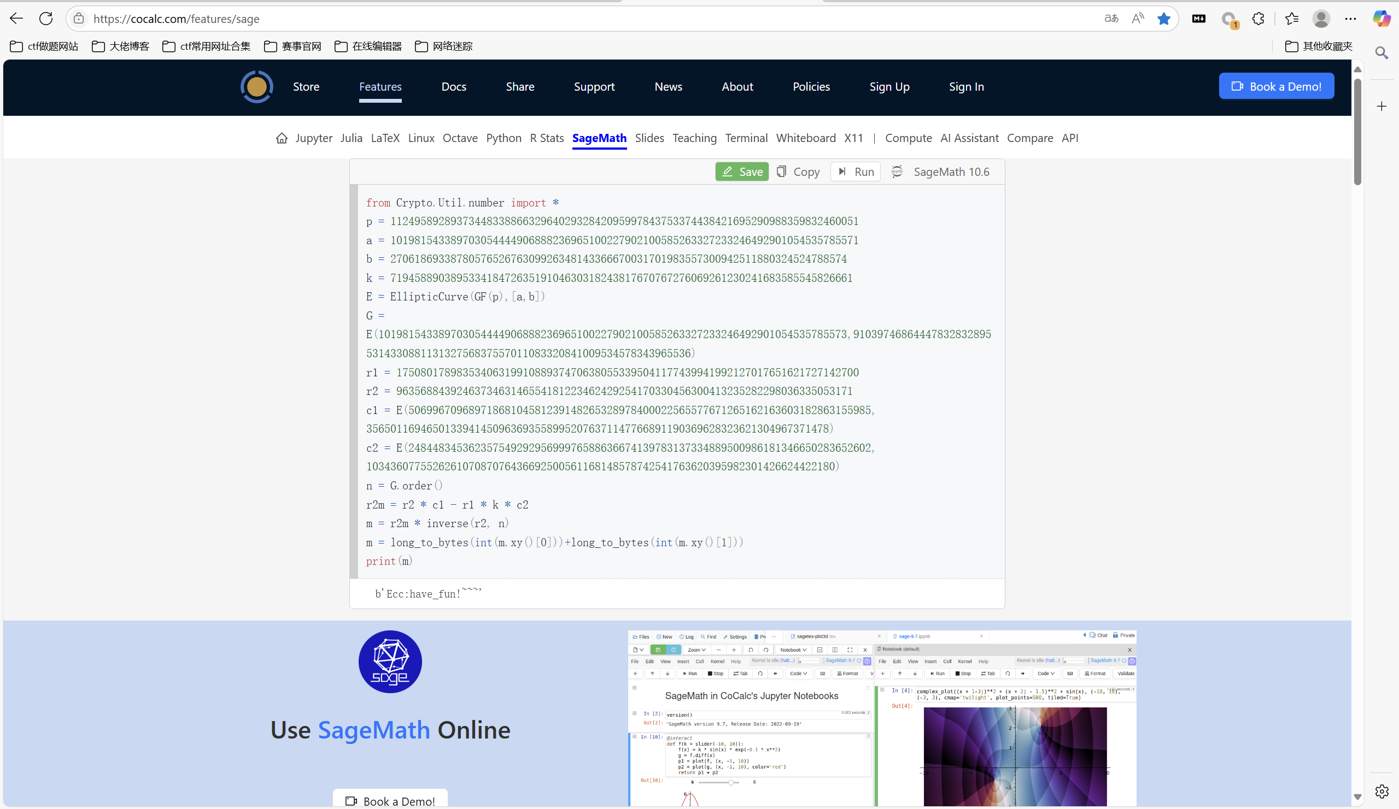Open the 赛事官网 bookmark folder
The width and height of the screenshot is (1399, 809).
[x=292, y=46]
